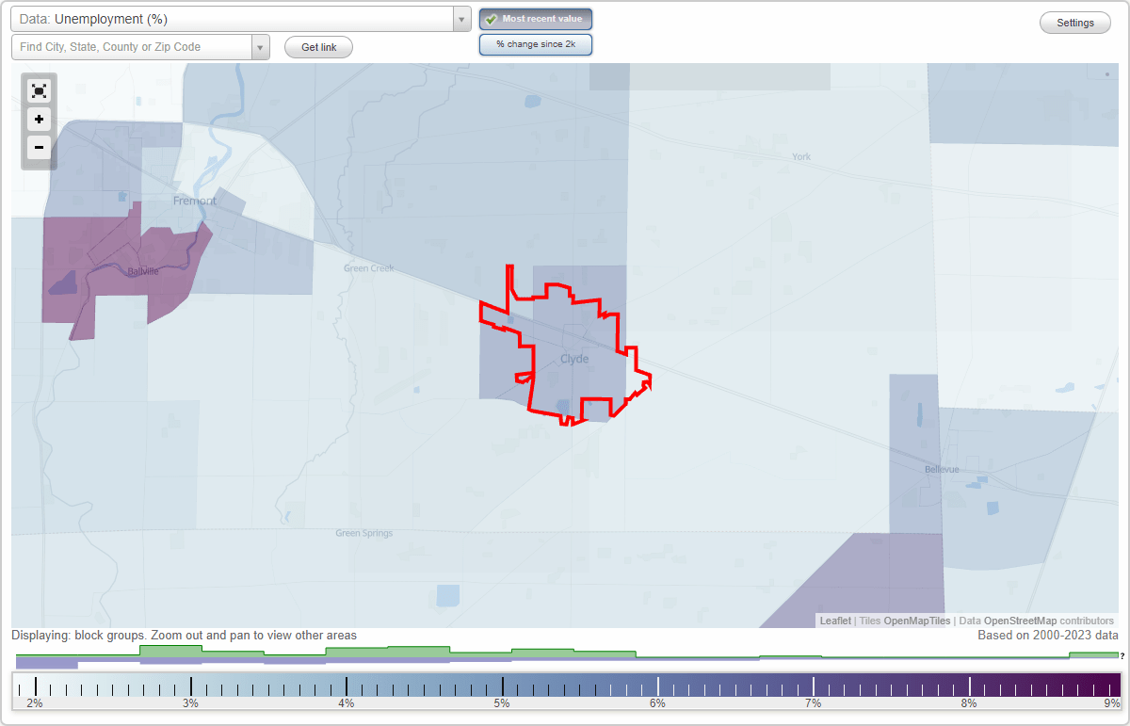Click the Clyde label on the map
The height and width of the screenshot is (726, 1130).
tap(574, 359)
